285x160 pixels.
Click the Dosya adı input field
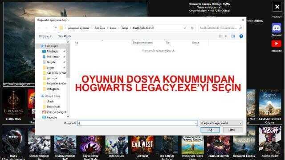(138, 123)
